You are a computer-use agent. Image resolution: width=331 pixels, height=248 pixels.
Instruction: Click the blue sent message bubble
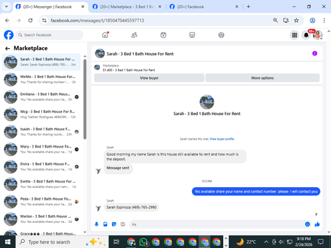[256, 191]
